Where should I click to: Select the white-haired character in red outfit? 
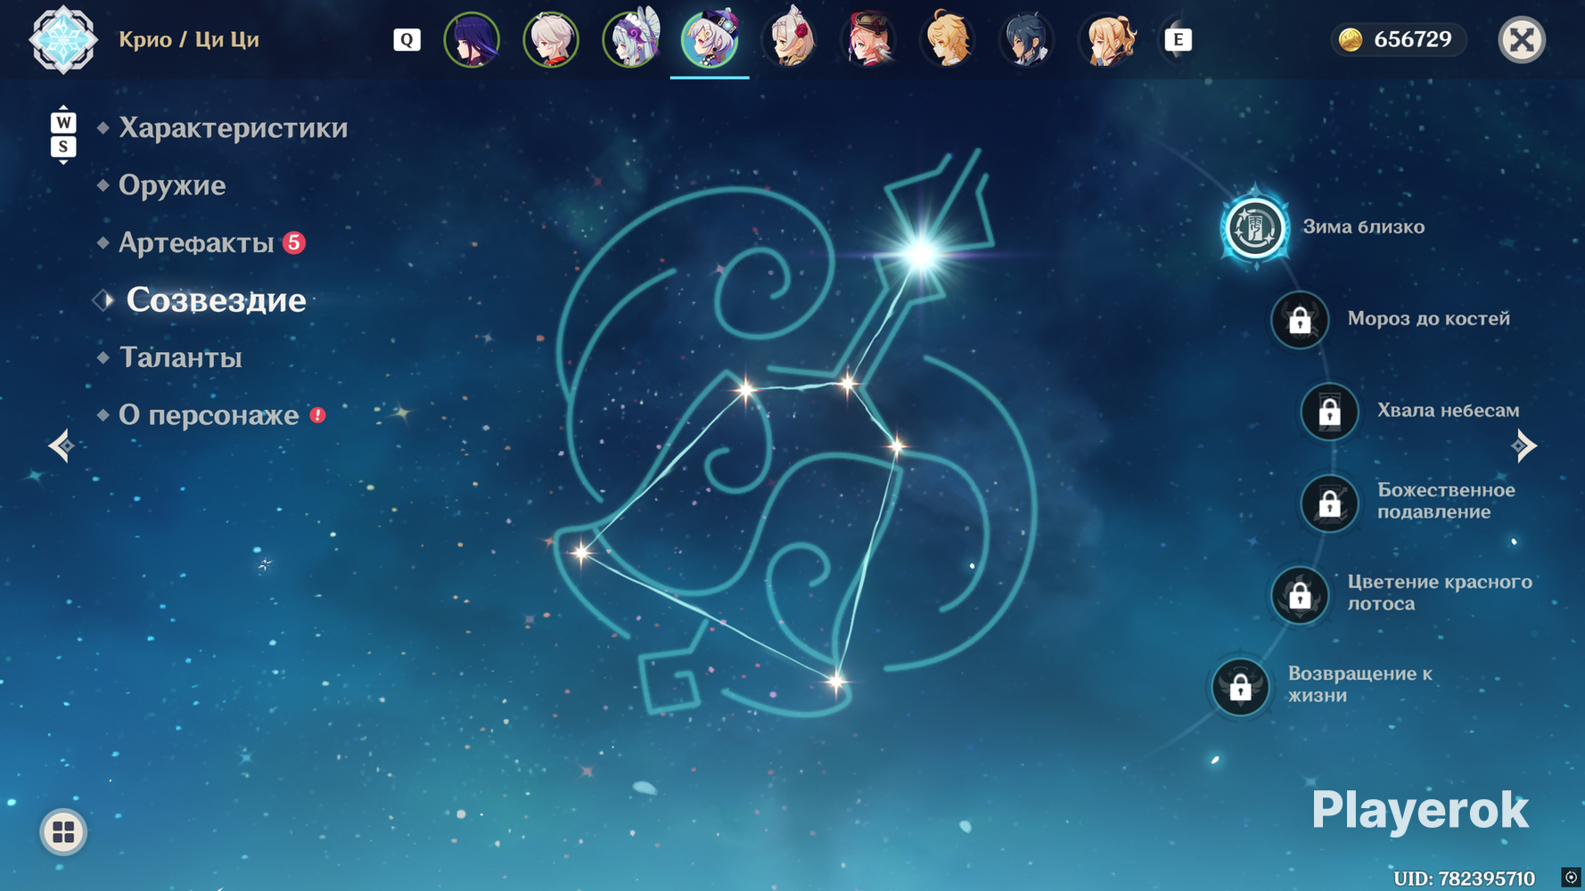(551, 40)
